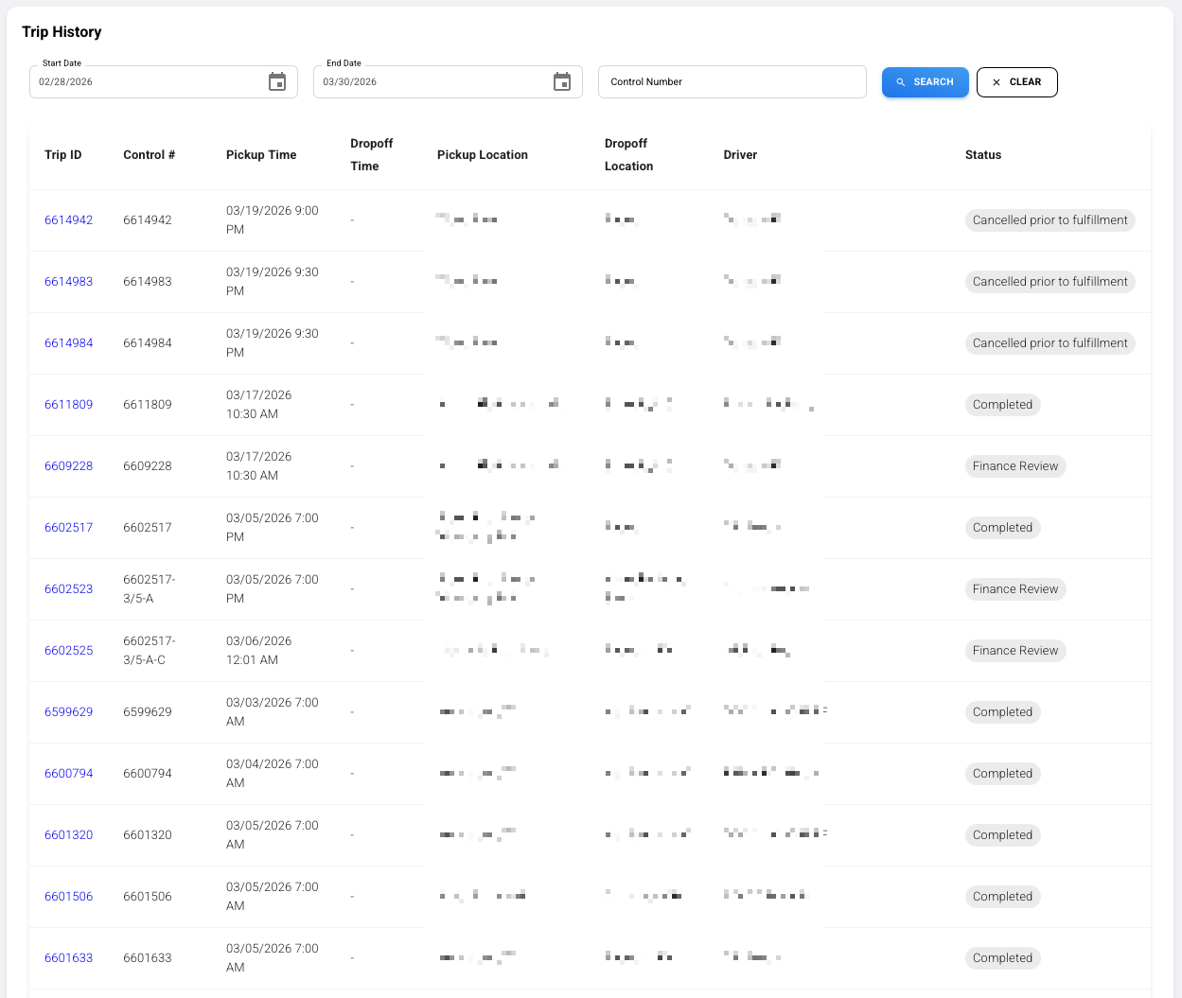The image size is (1182, 998).
Task: Open the End Date calendar picker
Action: (x=562, y=81)
